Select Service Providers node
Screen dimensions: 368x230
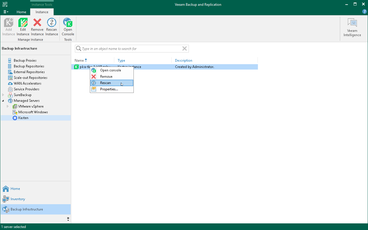pos(26,89)
